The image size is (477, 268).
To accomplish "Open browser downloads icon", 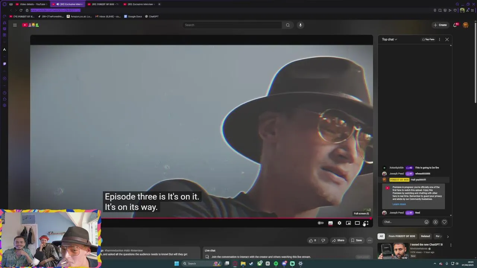I will pyautogui.click(x=467, y=10).
